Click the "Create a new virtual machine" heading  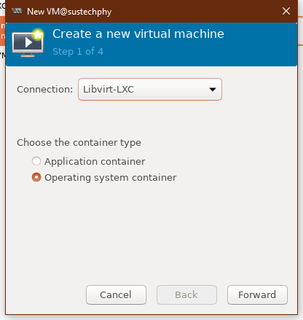pyautogui.click(x=138, y=34)
